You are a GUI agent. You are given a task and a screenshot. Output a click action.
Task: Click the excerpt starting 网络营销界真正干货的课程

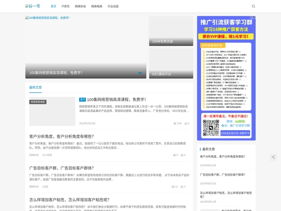coord(134,109)
